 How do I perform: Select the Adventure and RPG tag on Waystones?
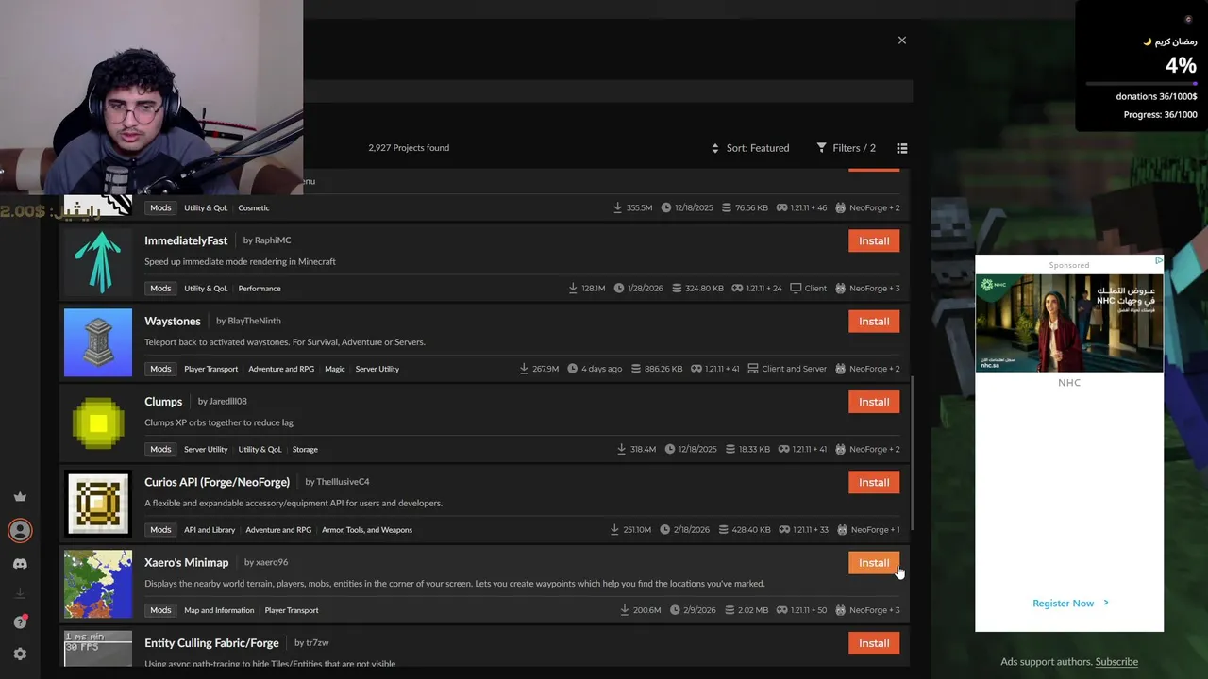281,369
